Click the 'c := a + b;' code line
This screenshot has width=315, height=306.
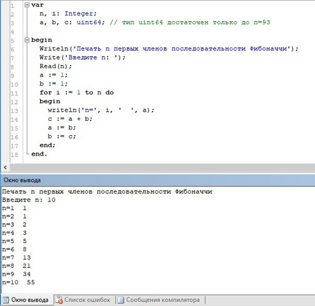point(70,119)
